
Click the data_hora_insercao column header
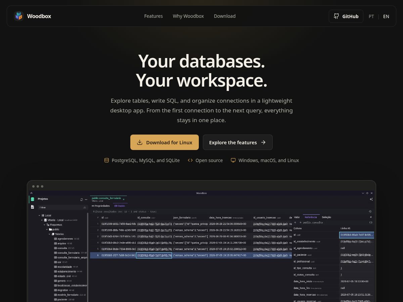click(230, 217)
